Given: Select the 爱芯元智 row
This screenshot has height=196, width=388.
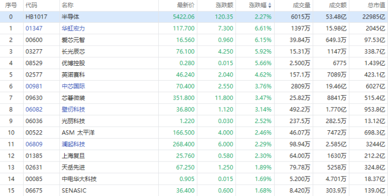Looking at the screenshot, I should pyautogui.click(x=194, y=40).
